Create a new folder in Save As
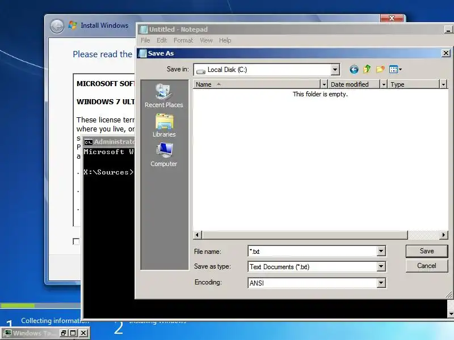 pyautogui.click(x=380, y=69)
